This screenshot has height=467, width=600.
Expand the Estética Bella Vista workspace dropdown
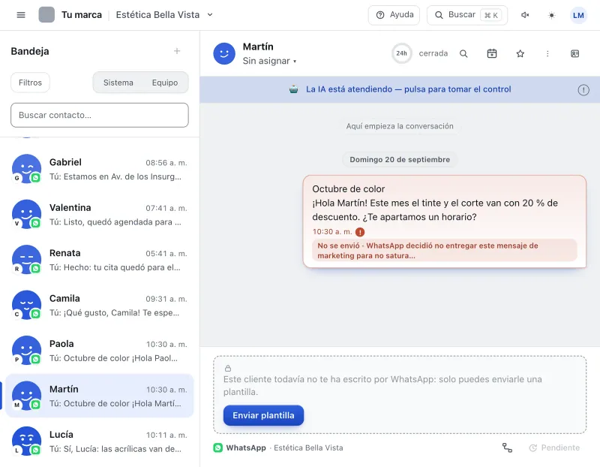point(164,15)
